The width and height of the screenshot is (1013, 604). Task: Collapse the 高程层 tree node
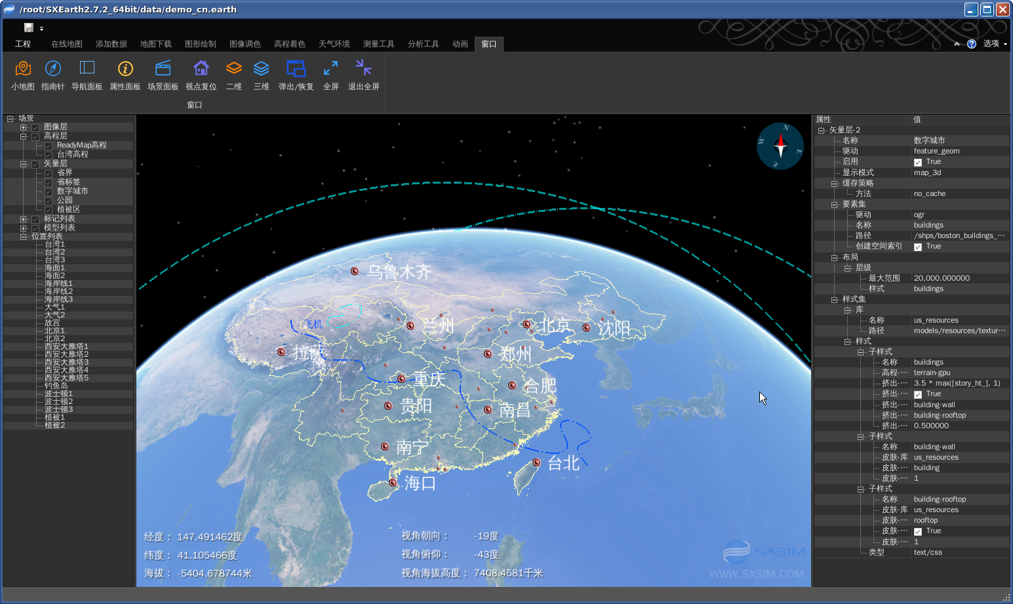23,136
